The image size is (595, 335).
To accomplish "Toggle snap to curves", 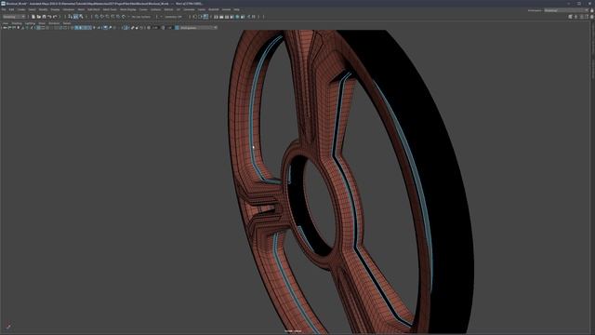I will [x=101, y=17].
